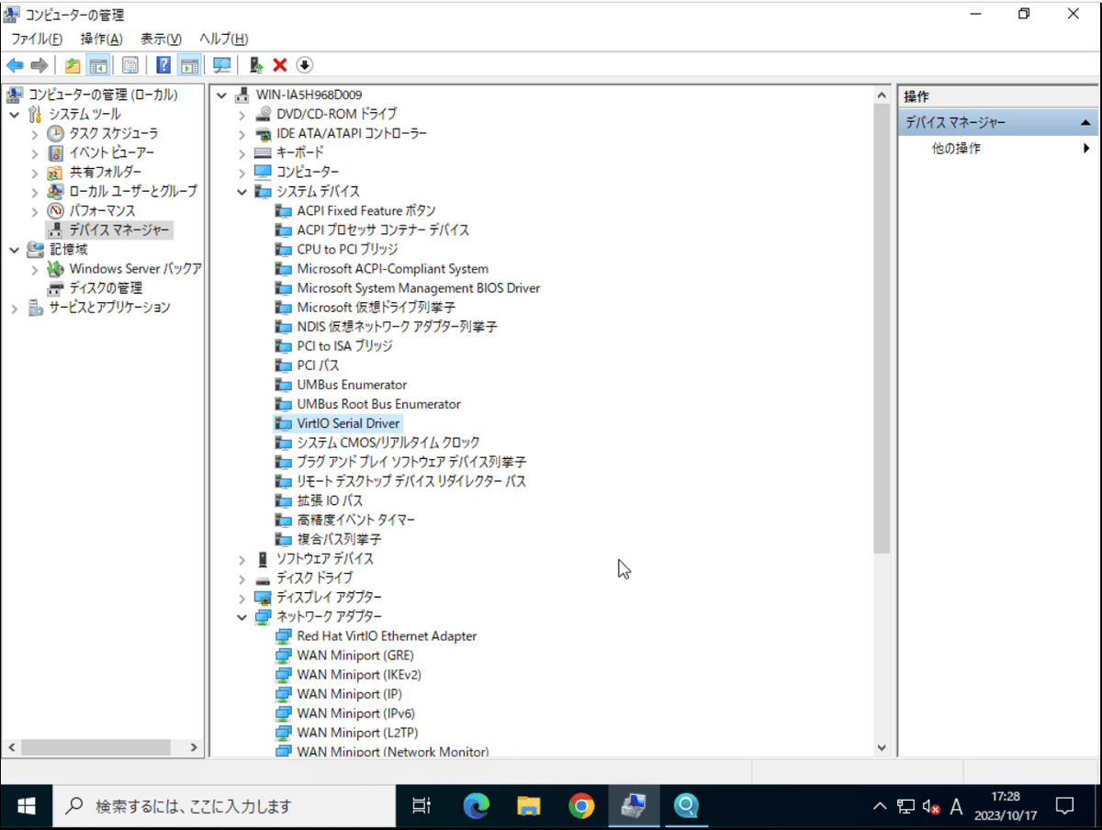Screen dimensions: 1102x830
Task: Expand the DVD/CD-ROM ドライブ category
Action: tap(242, 114)
